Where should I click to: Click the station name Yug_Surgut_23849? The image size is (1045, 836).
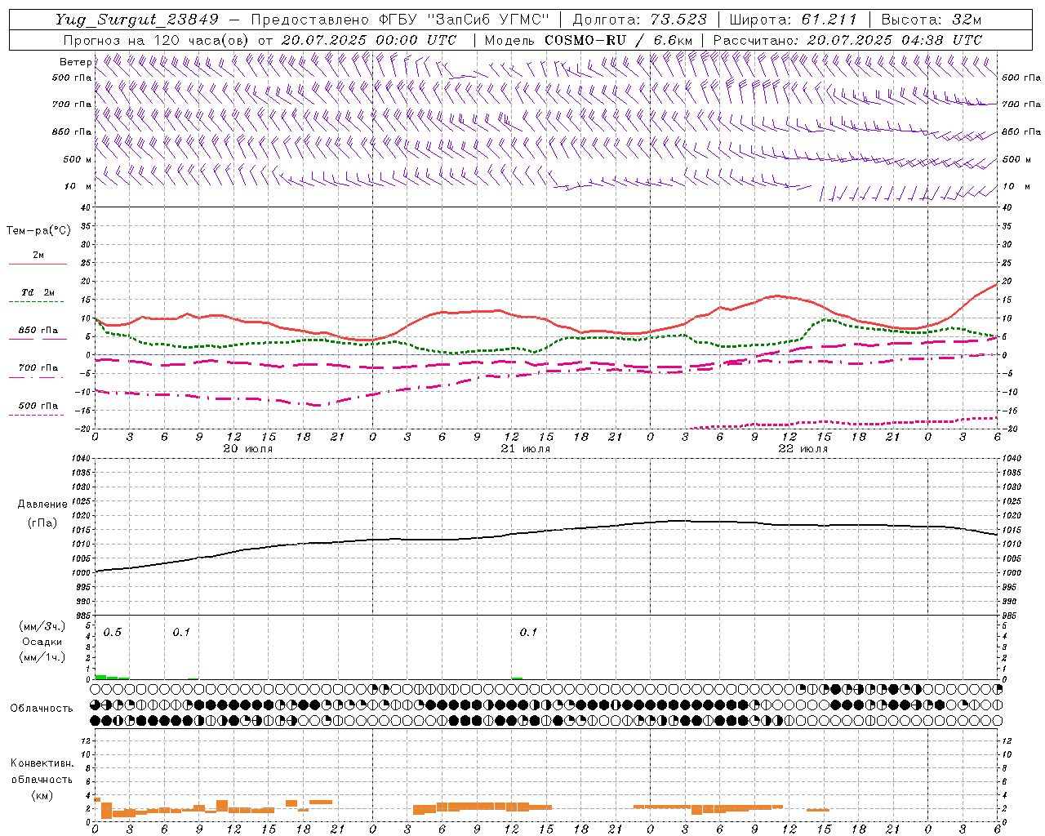pyautogui.click(x=137, y=20)
